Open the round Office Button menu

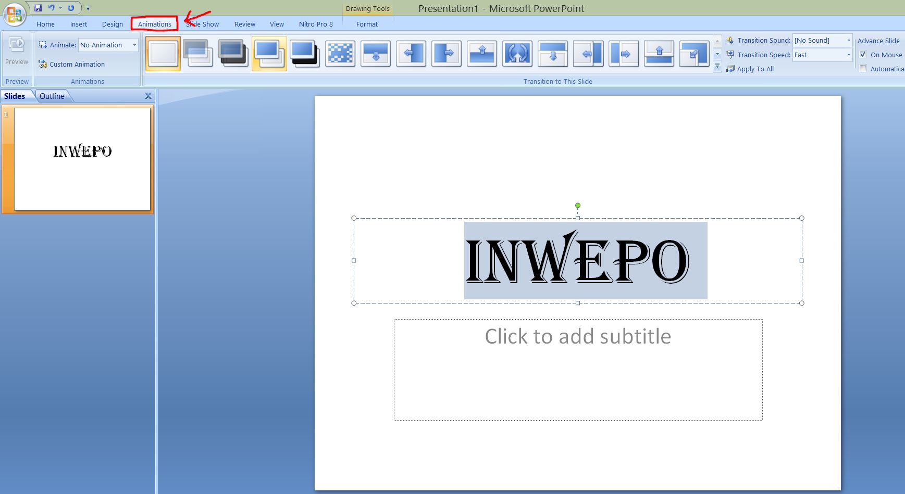pyautogui.click(x=15, y=14)
